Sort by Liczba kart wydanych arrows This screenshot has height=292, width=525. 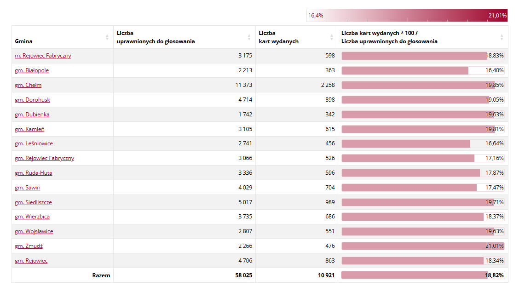tap(332, 37)
